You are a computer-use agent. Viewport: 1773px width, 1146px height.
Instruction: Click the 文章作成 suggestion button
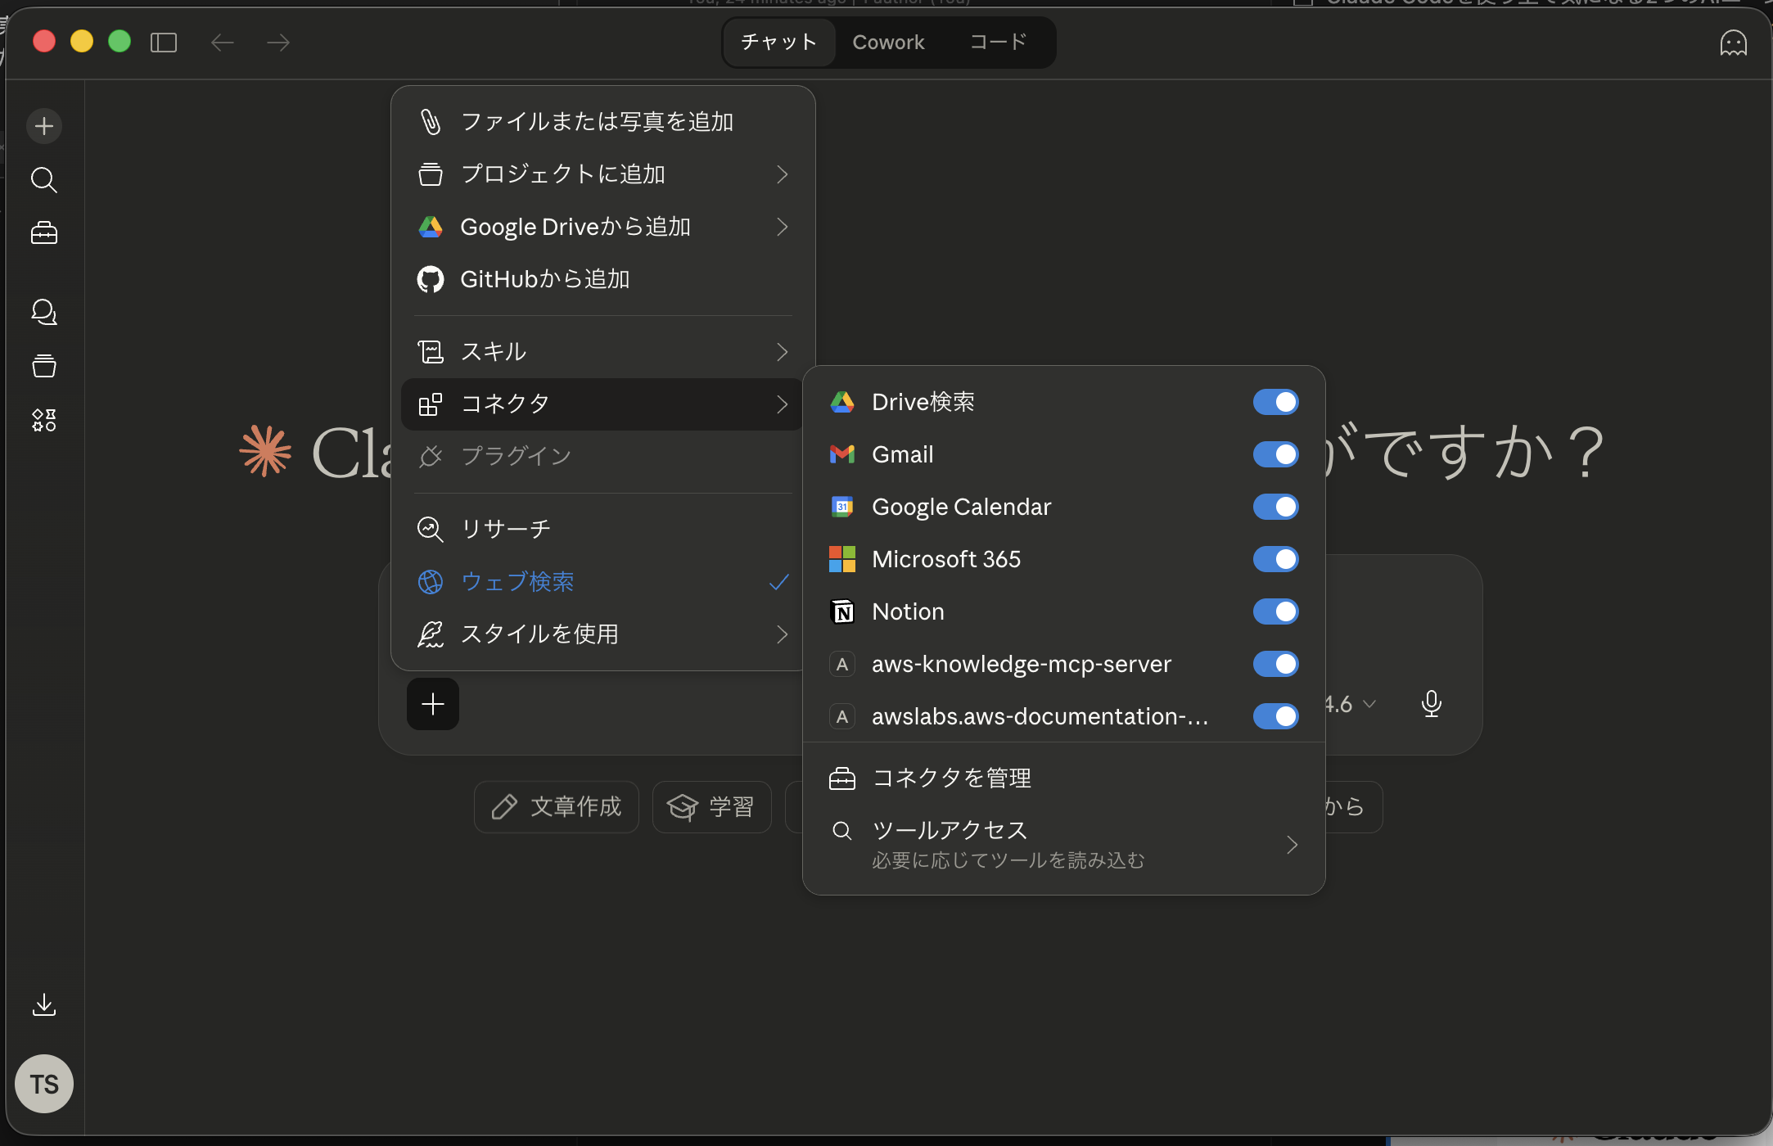point(557,807)
